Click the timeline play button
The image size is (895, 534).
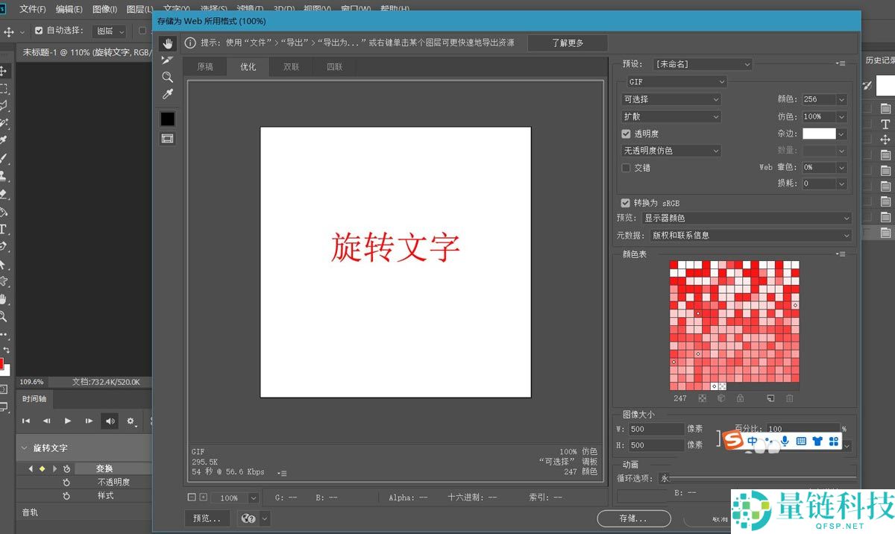click(68, 421)
